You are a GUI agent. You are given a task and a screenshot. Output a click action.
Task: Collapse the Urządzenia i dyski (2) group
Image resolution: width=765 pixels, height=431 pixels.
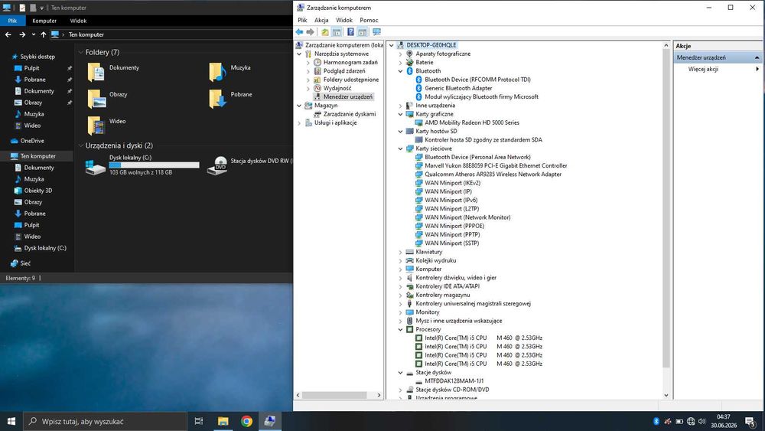click(80, 145)
